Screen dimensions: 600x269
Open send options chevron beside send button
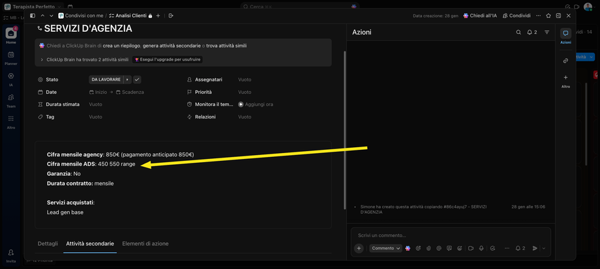click(544, 248)
